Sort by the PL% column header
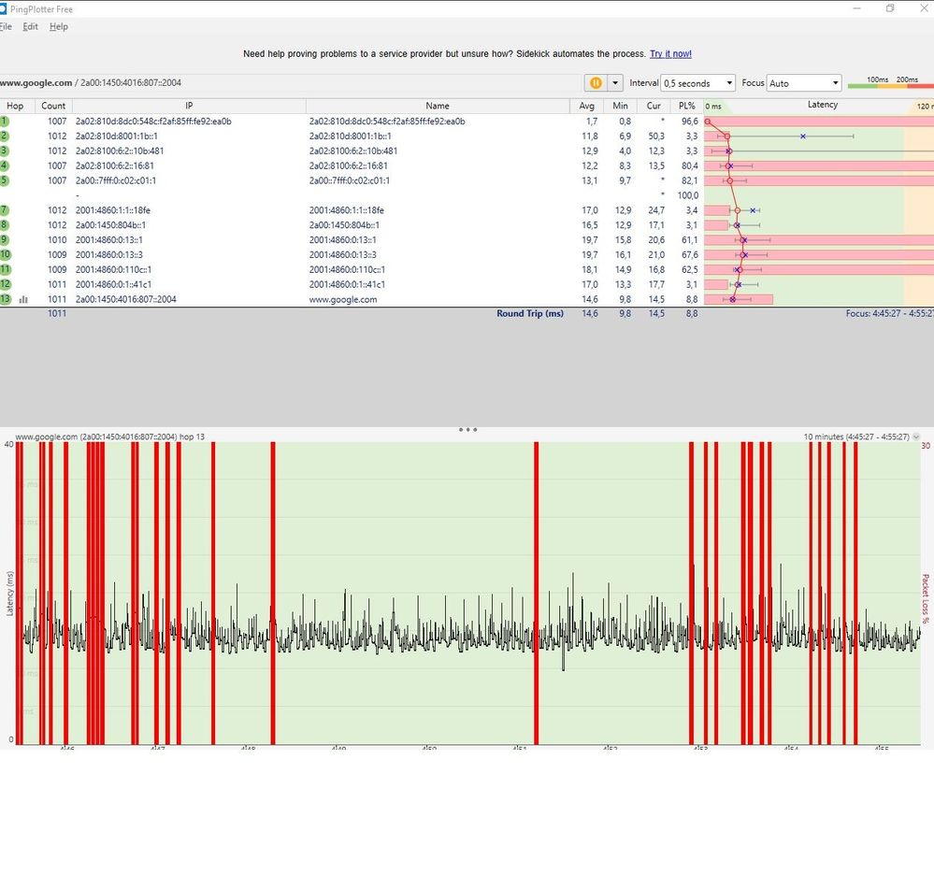 click(x=687, y=106)
